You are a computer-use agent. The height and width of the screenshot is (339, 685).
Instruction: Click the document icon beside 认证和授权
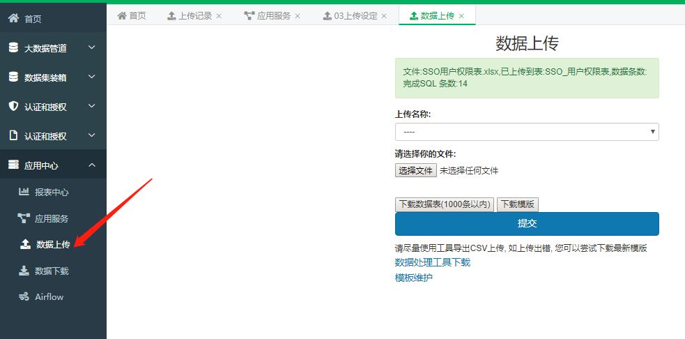tap(13, 135)
